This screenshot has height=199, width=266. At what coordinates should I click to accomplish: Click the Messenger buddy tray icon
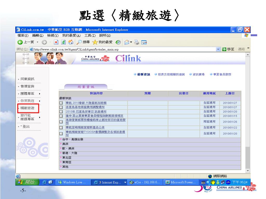(x=218, y=182)
